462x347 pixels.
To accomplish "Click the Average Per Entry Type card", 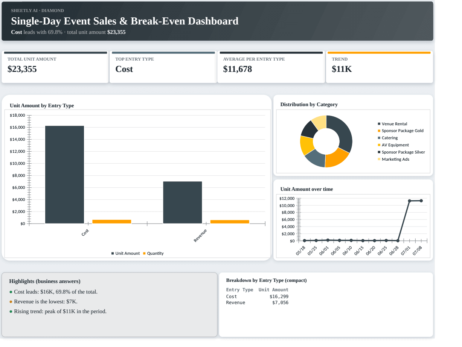I will coord(271,67).
